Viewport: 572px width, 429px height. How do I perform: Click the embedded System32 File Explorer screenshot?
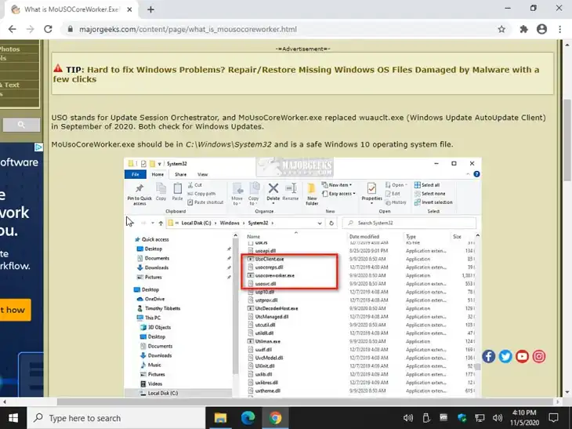tap(302, 278)
